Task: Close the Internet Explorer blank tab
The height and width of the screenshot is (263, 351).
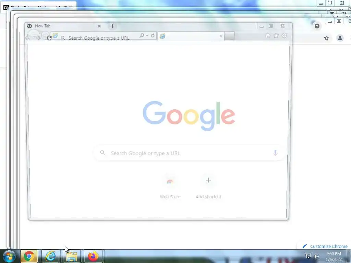Action: (x=221, y=36)
